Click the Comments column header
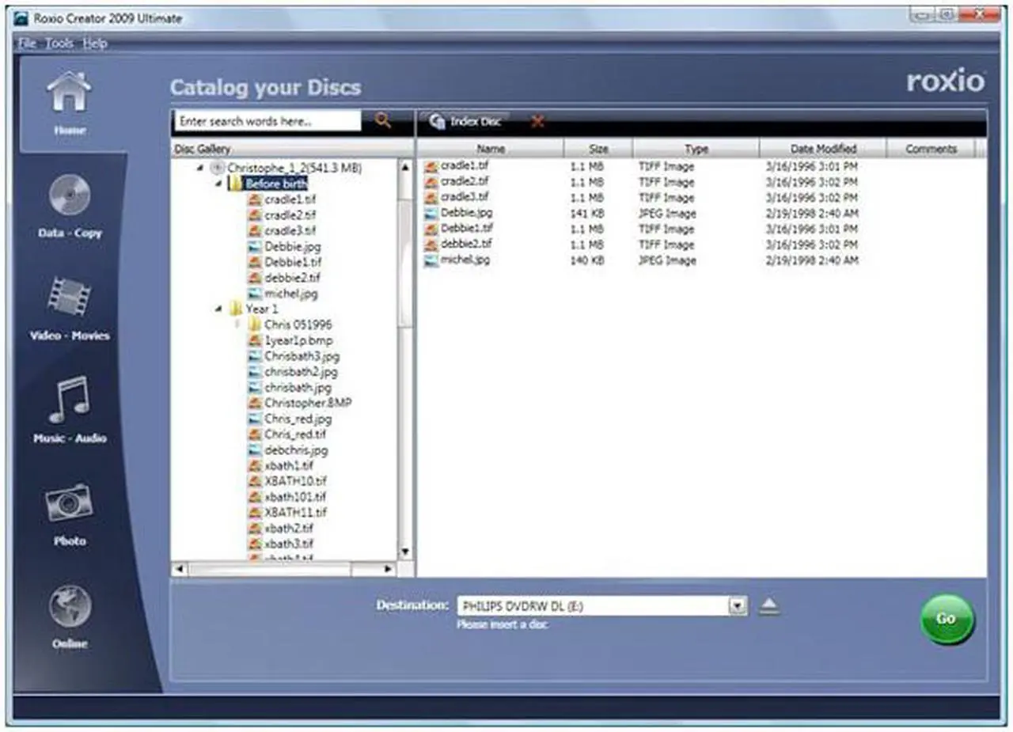Viewport: 1013px width, 732px height. [931, 149]
